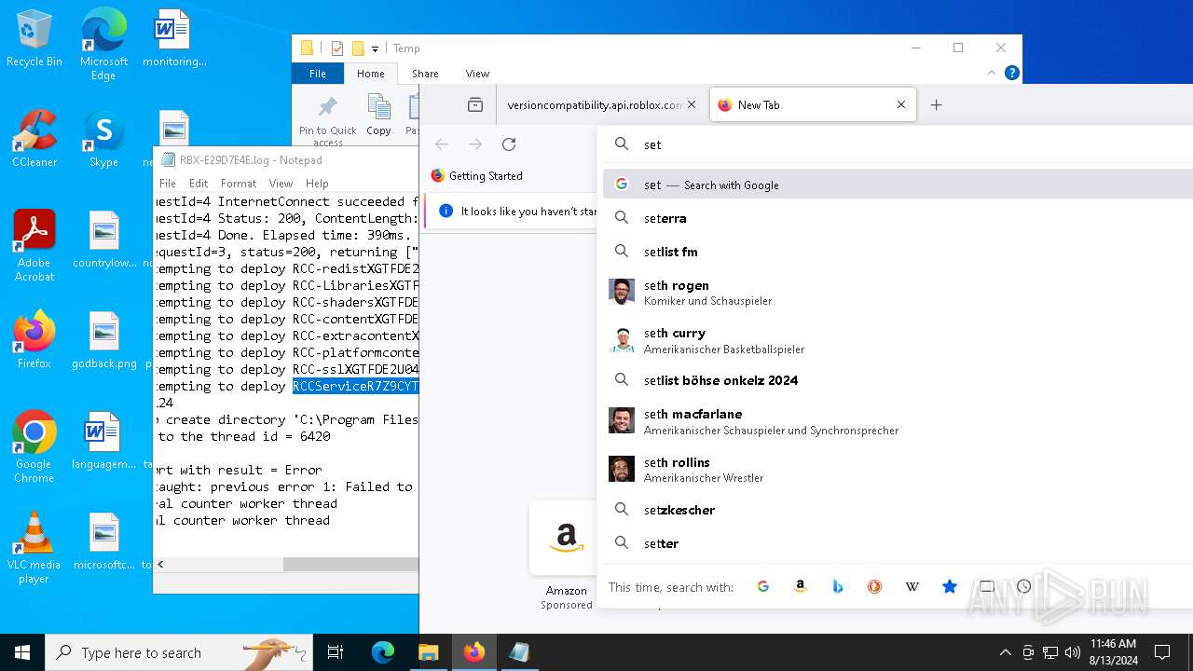Click Pin to Quick access button

tap(327, 119)
